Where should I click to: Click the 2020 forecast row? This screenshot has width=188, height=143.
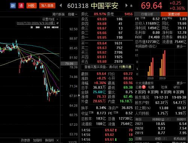tap(161, 128)
